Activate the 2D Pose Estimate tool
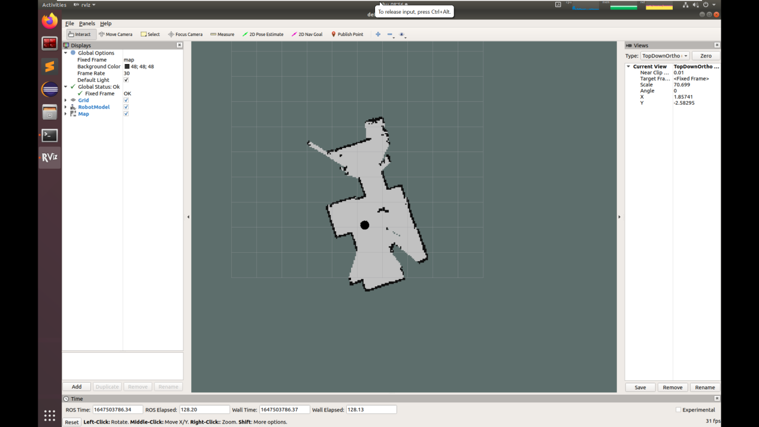Screen dimensions: 759x427 click(x=263, y=34)
